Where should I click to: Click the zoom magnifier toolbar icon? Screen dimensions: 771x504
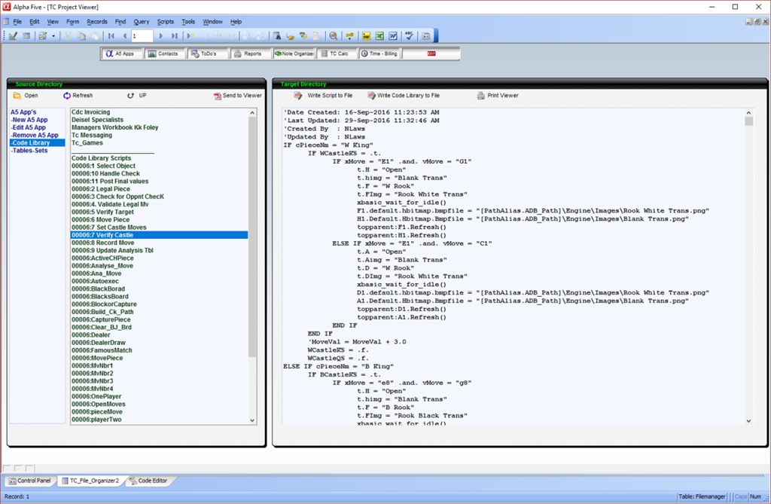click(x=333, y=35)
